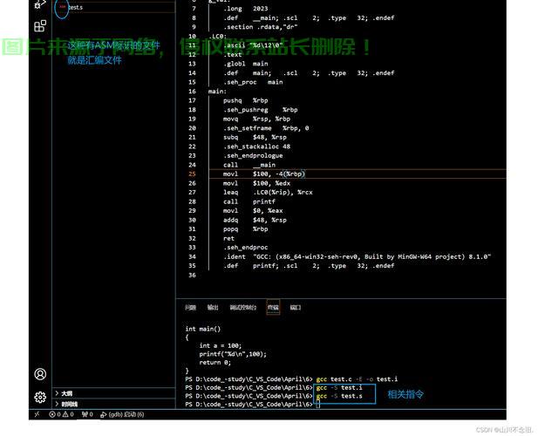Screen dimensions: 538x436
Task: Click the '.ident "GCC:...' line 34
Action: (357, 256)
